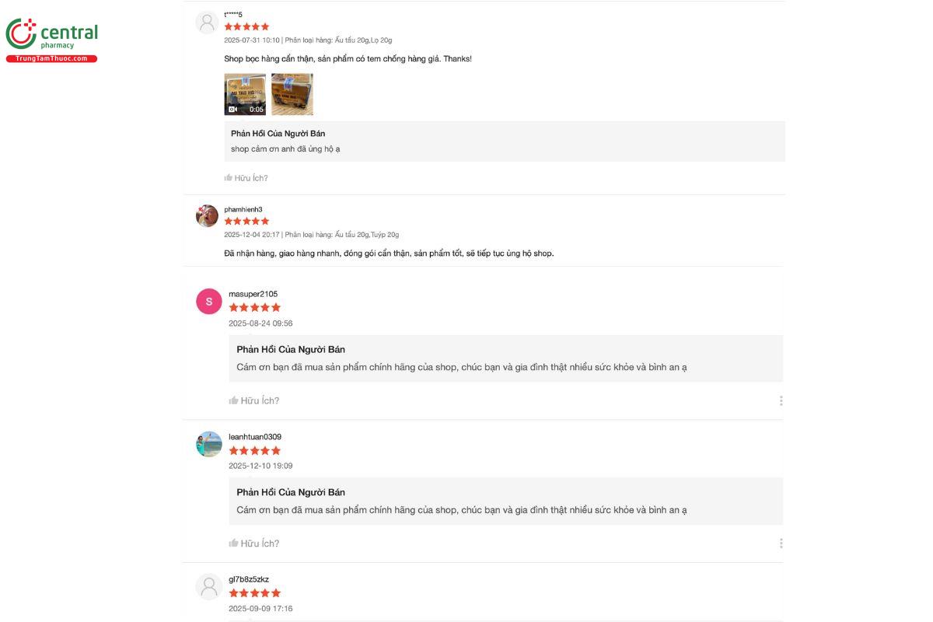The image size is (933, 622).
Task: Click username gl7b8z5zkz
Action: (x=249, y=579)
